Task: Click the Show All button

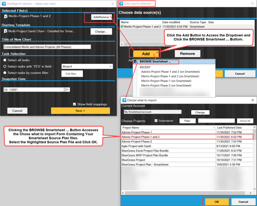Action: pos(245,121)
